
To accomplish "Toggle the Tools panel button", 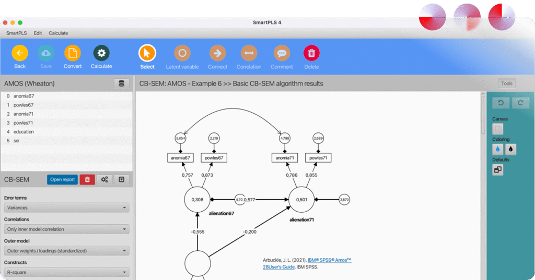I will coord(506,83).
